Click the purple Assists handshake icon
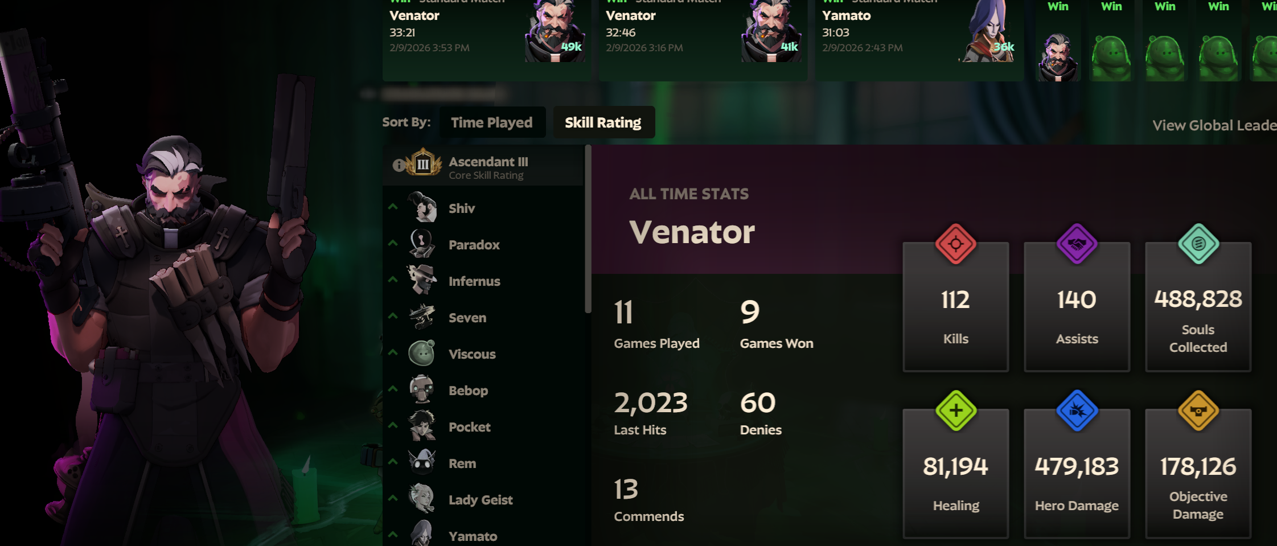This screenshot has height=546, width=1277. (1077, 244)
